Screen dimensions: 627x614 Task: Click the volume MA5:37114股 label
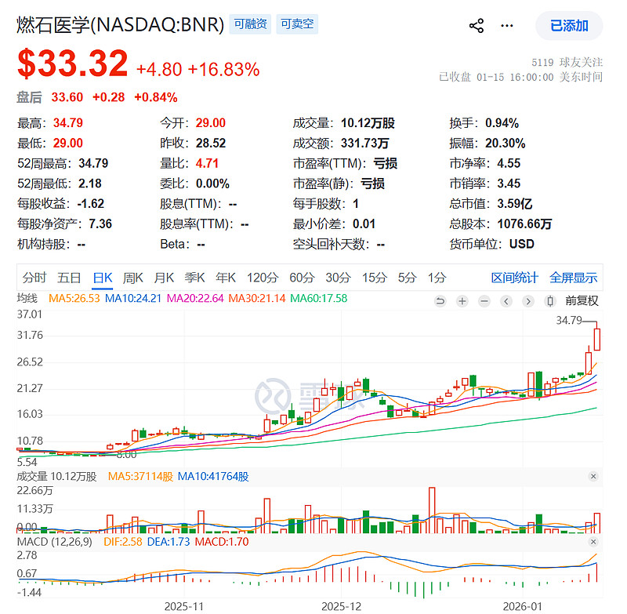click(x=140, y=476)
